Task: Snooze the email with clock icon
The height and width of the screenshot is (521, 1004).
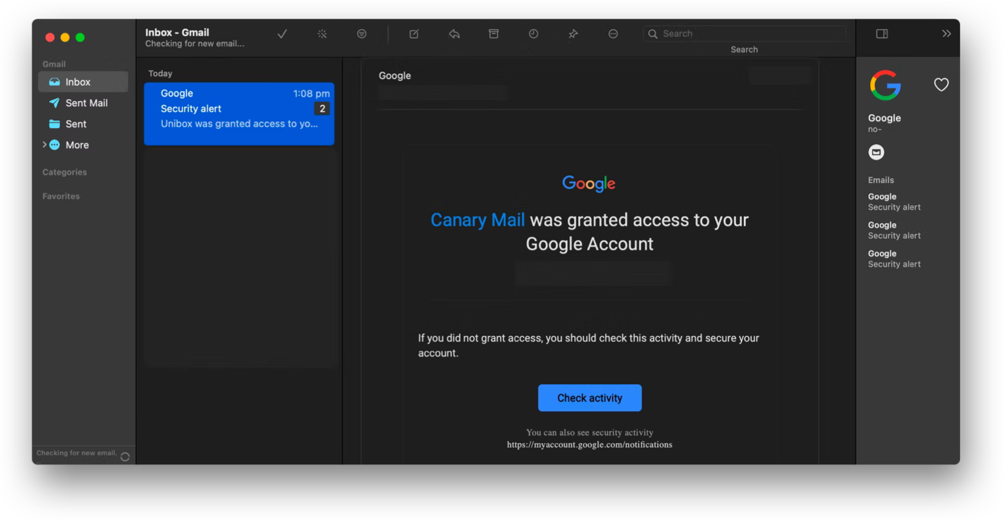Action: [x=534, y=34]
